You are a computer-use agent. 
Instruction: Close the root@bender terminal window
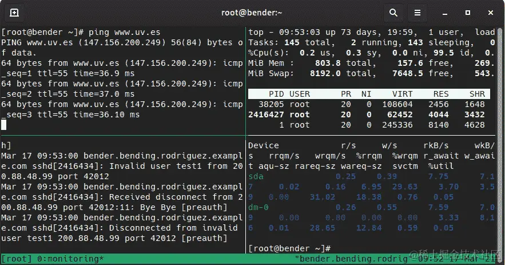pyautogui.click(x=491, y=13)
